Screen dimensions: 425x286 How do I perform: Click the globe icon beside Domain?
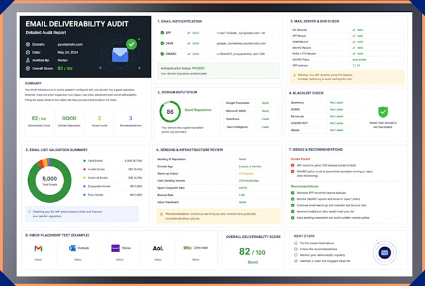27,44
